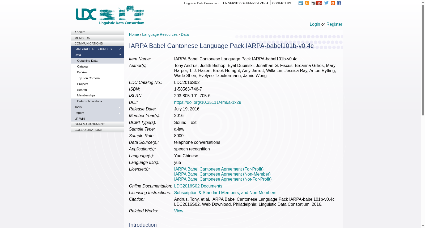Click DCMI type value Sound, Text
Viewport: 425px width, 228px height.
click(185, 122)
